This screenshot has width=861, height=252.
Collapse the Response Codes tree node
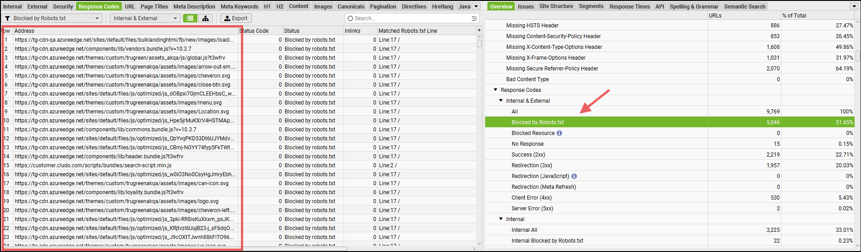pyautogui.click(x=495, y=90)
